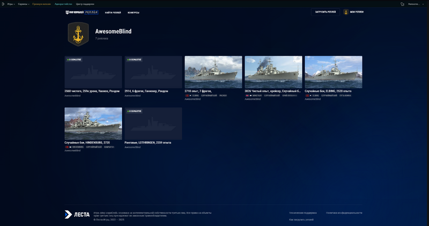429x226 pixels.
Task: Click В обработке badge on 3568 чистого replay
Action: (74, 60)
